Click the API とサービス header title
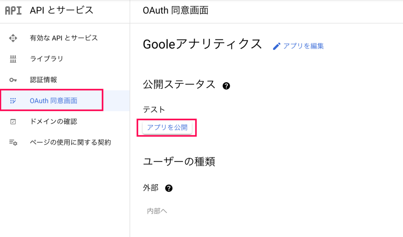 click(61, 10)
